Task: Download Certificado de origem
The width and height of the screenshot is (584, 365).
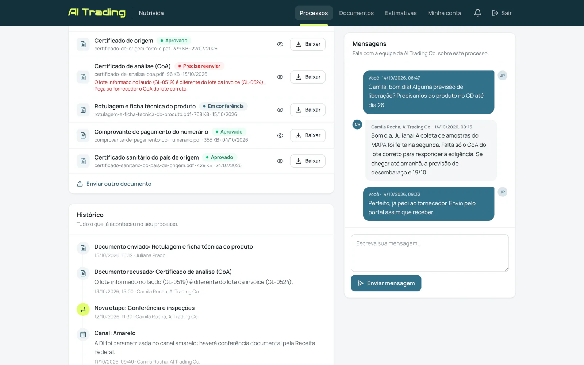Action: tap(308, 44)
